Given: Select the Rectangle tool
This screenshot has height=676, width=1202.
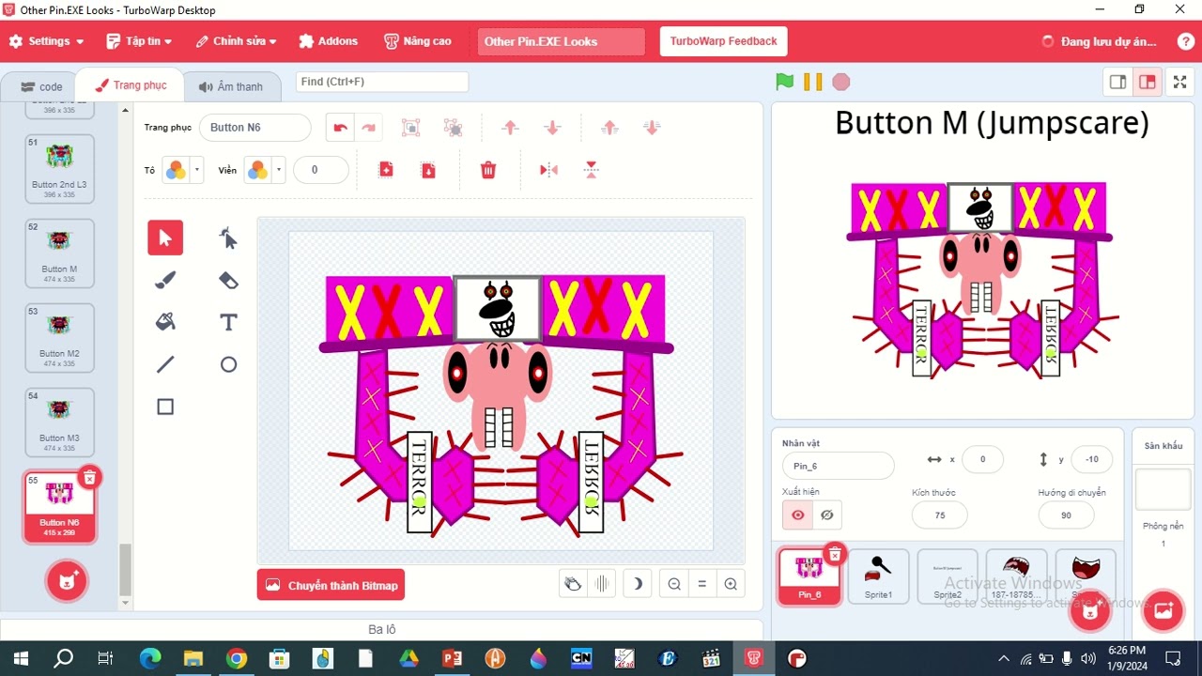Looking at the screenshot, I should 165,407.
